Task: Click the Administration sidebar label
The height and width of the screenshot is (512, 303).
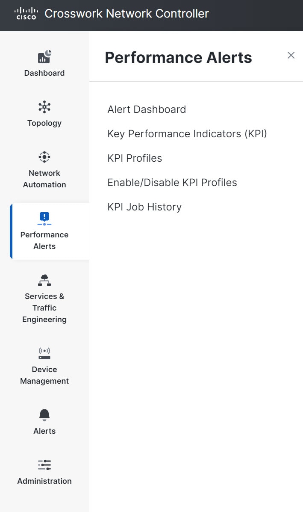Action: pos(44,481)
